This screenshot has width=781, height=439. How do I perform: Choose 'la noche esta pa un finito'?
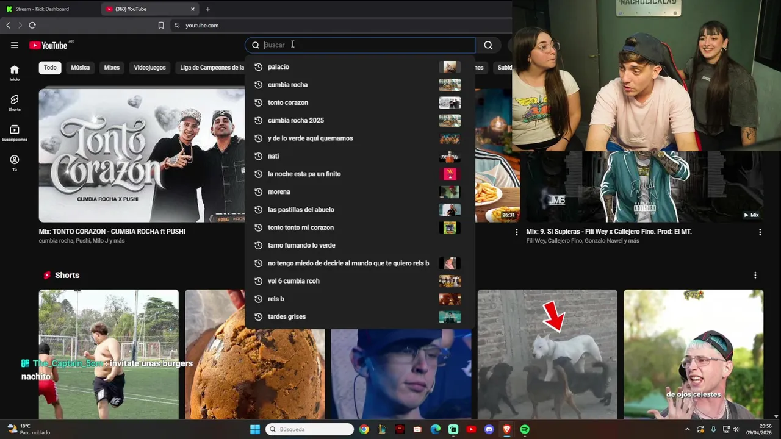pos(360,174)
